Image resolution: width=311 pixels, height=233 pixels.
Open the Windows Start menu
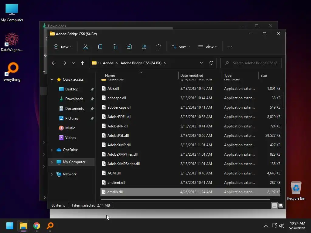[x=10, y=226]
